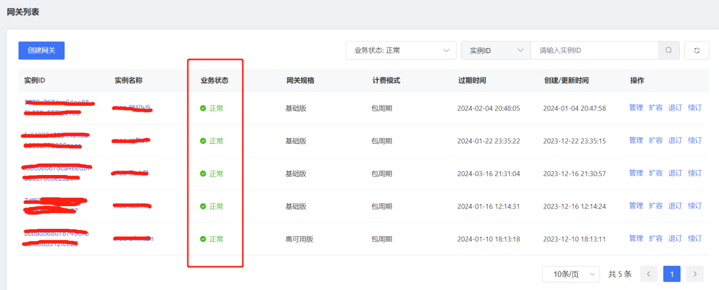This screenshot has height=290, width=719.
Task: Click 管理 for the 2024-01-16 12:14:31 row
Action: pos(636,206)
